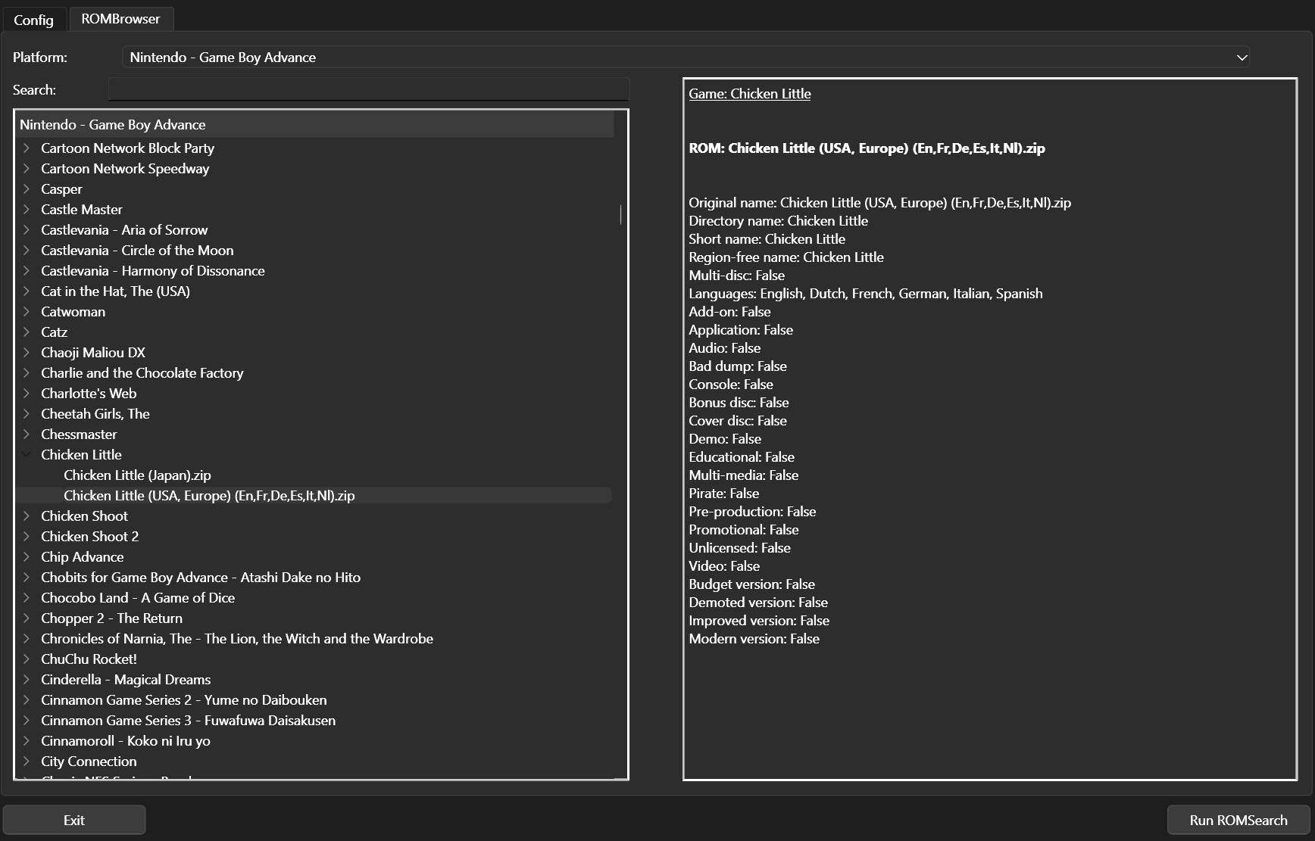The image size is (1315, 841).
Task: Click 'Region-free name: Chicken Little' line
Action: (786, 257)
